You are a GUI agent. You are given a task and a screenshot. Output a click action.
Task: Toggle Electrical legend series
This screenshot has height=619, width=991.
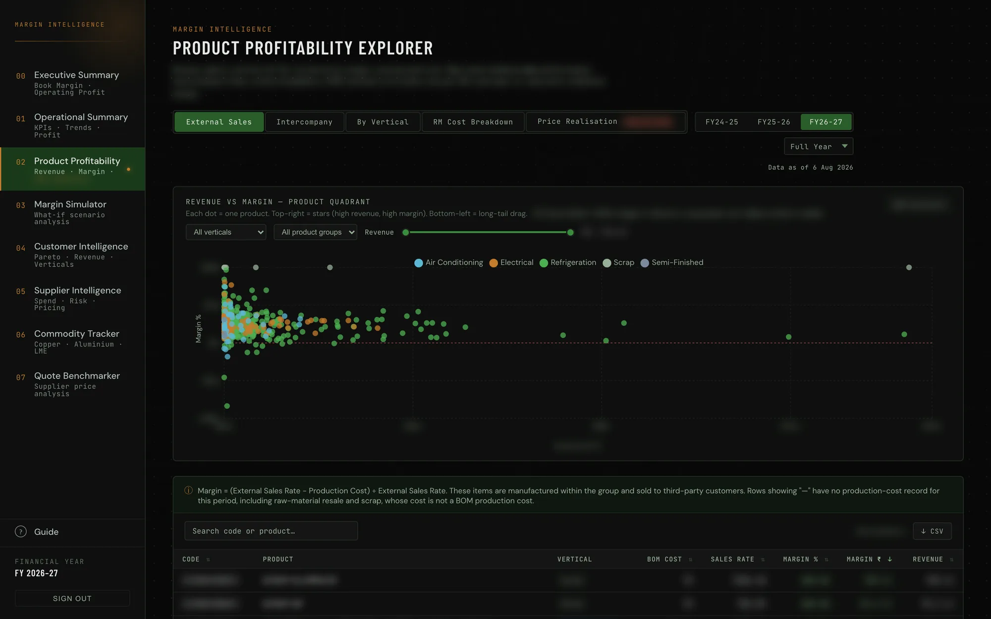point(511,262)
